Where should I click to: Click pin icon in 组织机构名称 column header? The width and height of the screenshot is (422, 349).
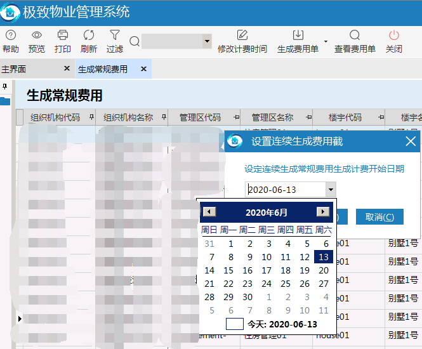pos(164,117)
